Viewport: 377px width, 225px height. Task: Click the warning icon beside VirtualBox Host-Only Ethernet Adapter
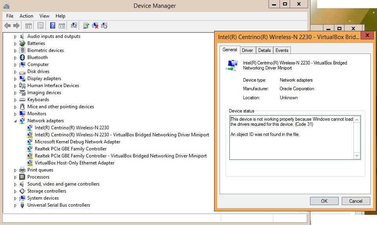click(30, 163)
